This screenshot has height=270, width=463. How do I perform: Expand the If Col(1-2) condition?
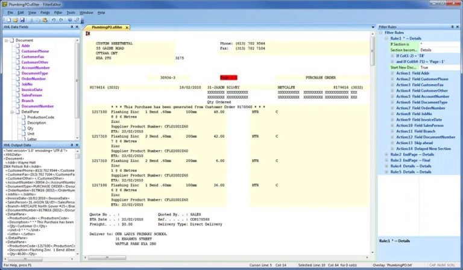(x=392, y=56)
